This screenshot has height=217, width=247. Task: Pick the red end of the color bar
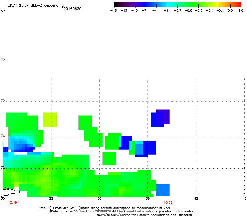click(x=239, y=4)
